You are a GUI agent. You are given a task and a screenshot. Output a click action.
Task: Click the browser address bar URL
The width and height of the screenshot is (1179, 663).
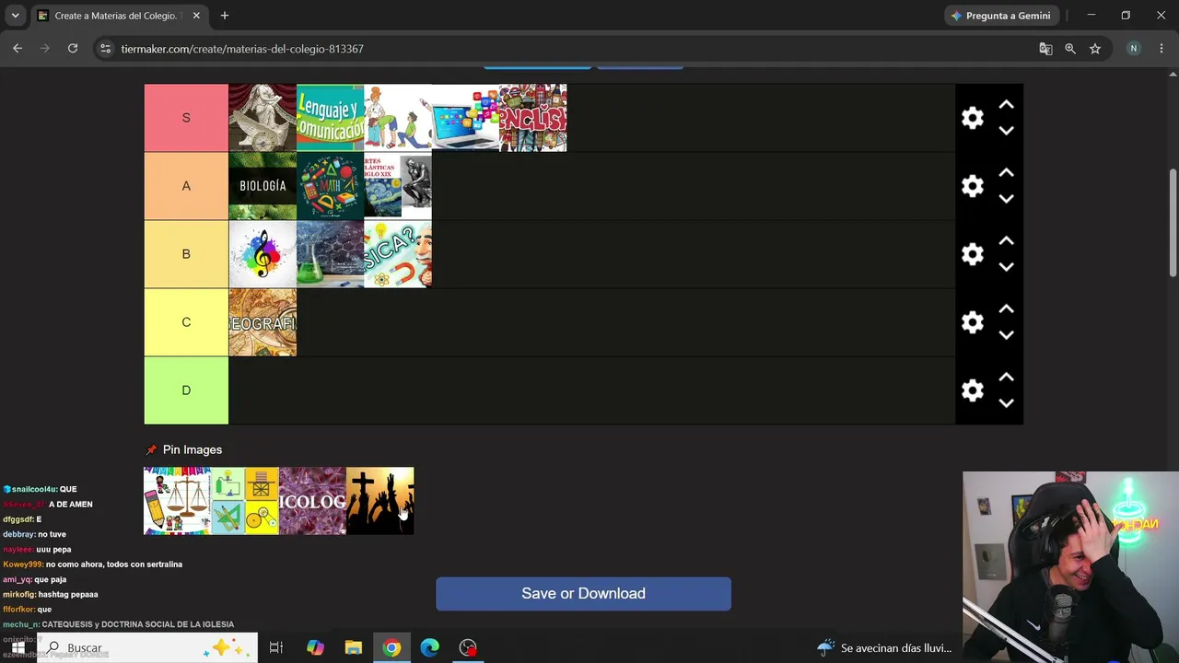point(242,49)
